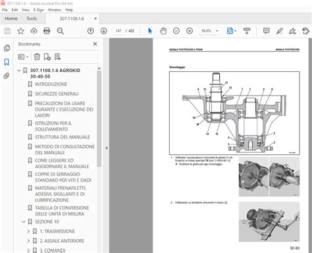Open STRUTTURA DEL MANUALE bookmark
Image resolution: width=312 pixels, height=253 pixels.
pyautogui.click(x=63, y=137)
